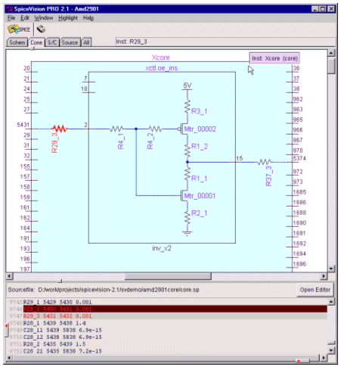Click source listing scroll up arrow
Screen dimensions: 341x367
(x=331, y=301)
